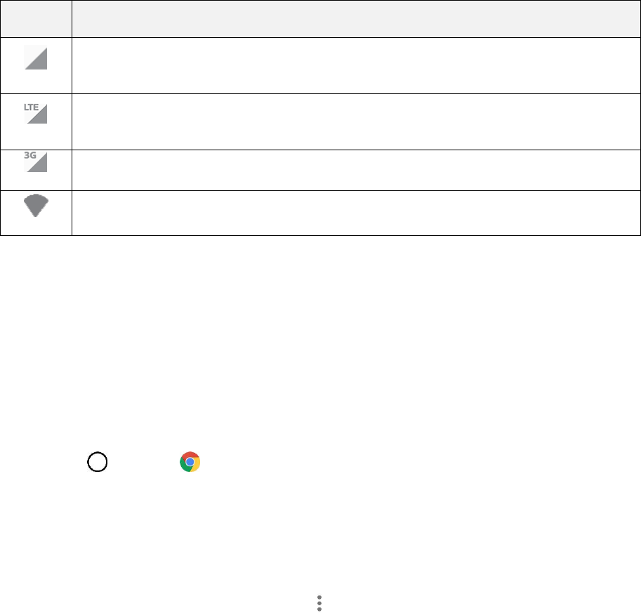Click the LTE network signal icon

36,113
